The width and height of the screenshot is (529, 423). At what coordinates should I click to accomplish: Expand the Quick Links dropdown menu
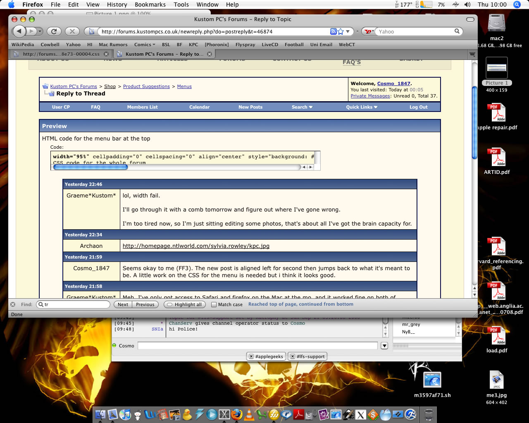click(362, 107)
